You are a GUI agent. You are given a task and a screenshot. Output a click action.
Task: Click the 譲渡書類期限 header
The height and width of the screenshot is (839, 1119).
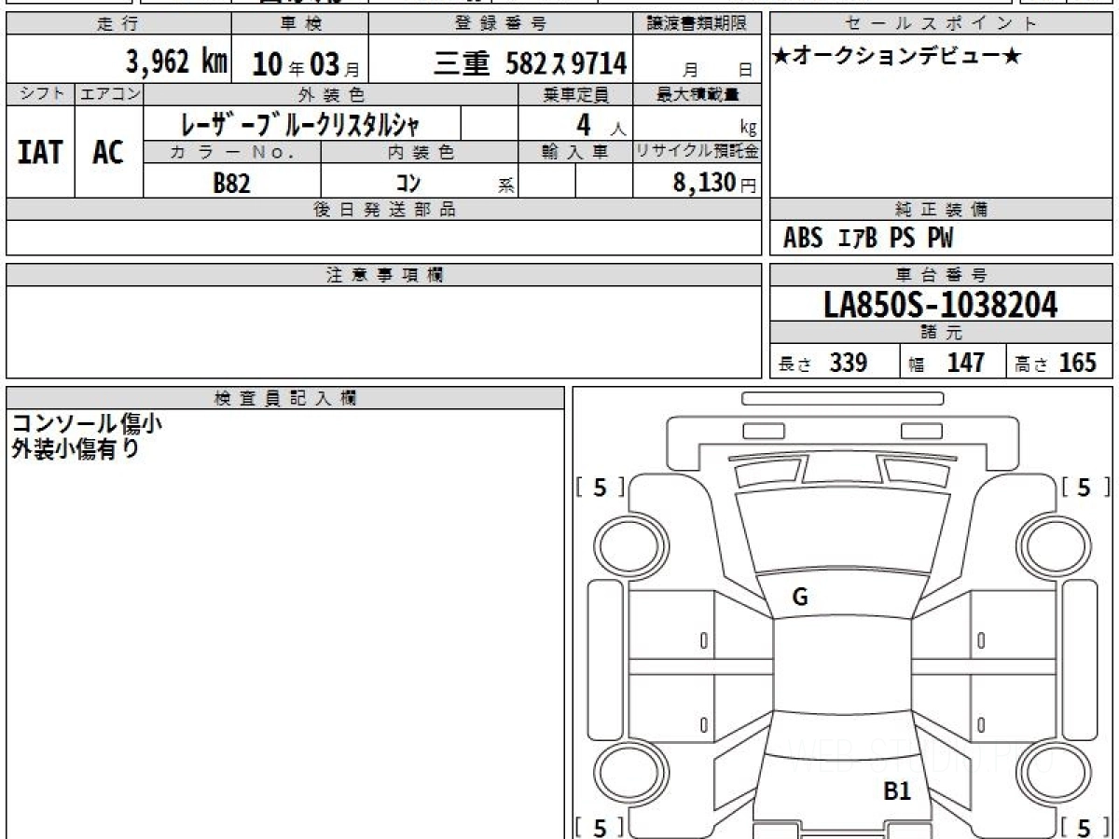click(x=698, y=24)
